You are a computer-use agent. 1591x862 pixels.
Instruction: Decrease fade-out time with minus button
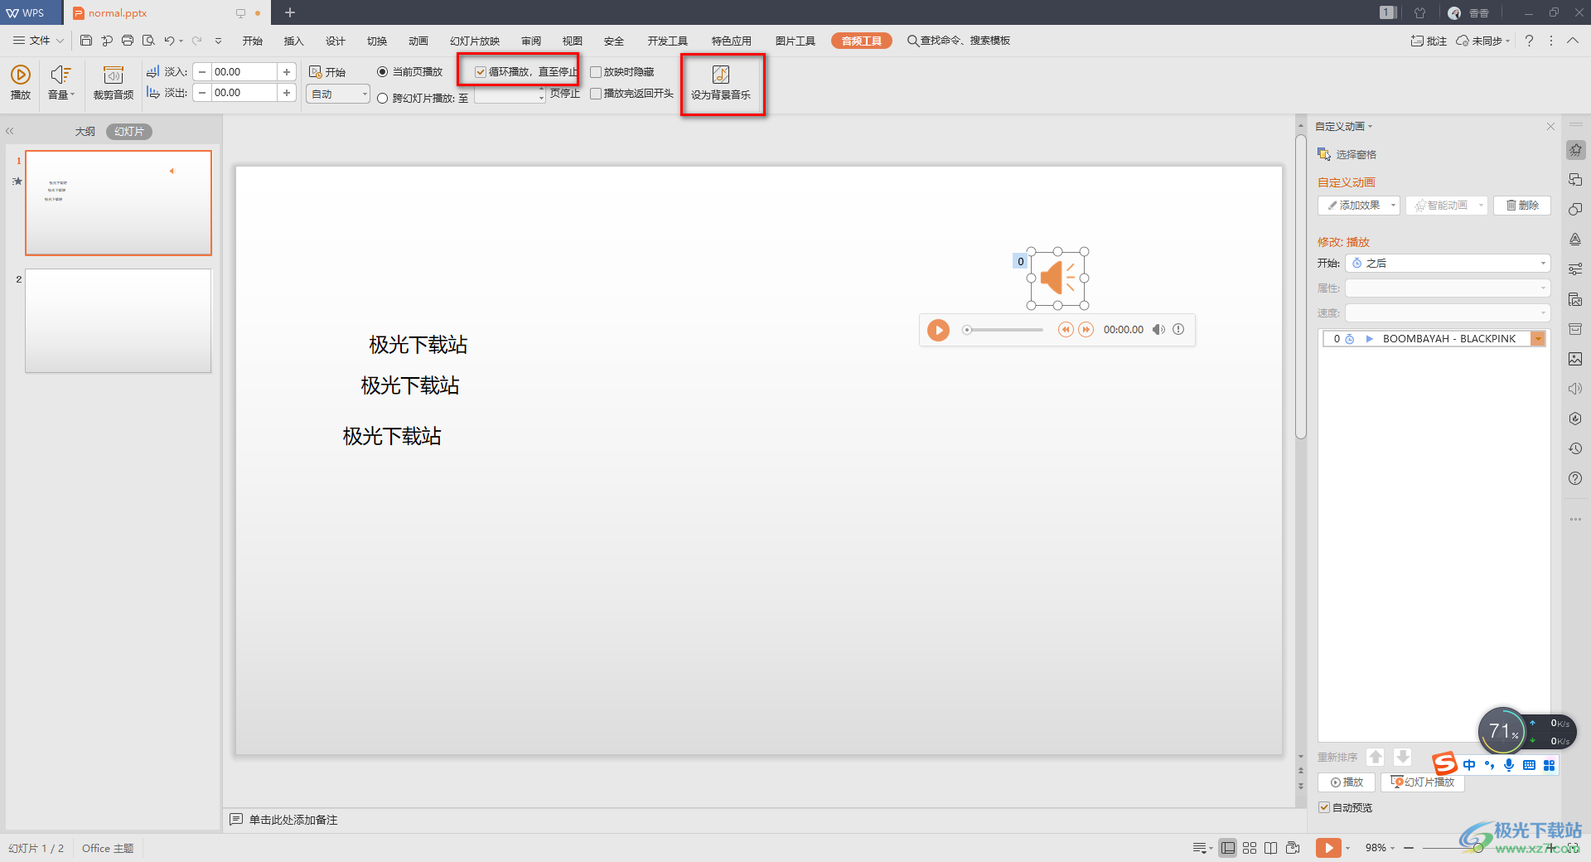(x=202, y=93)
